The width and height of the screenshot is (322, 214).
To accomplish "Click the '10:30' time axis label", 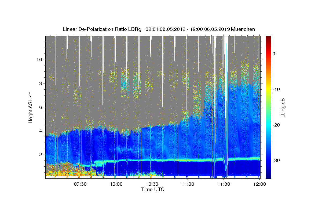I will coord(152,184).
